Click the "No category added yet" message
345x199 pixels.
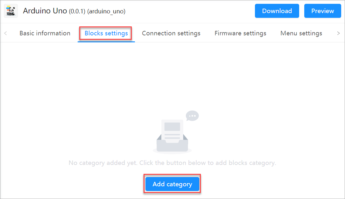point(172,163)
